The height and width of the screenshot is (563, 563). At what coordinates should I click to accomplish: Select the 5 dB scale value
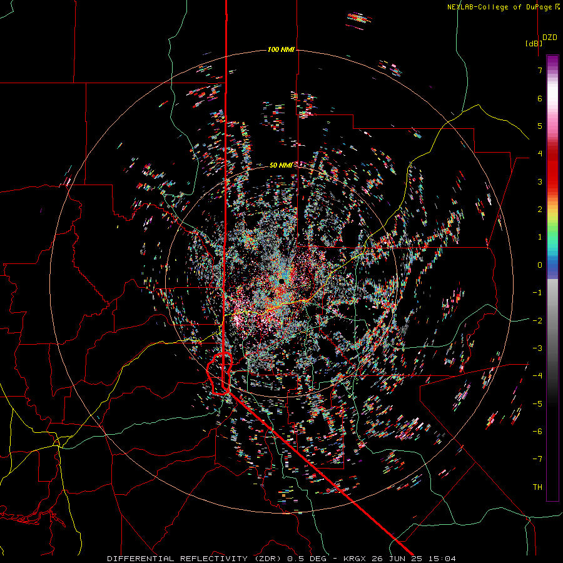[x=540, y=126]
